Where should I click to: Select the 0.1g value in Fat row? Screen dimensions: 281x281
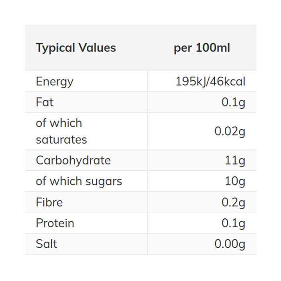[x=233, y=102]
